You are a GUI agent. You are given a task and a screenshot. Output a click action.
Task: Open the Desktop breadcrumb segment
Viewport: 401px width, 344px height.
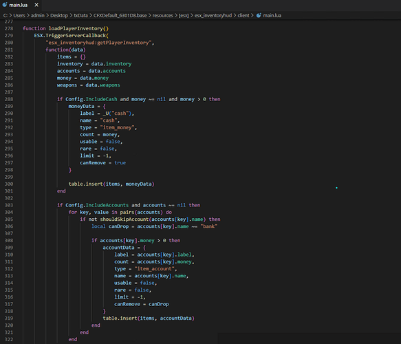tap(59, 16)
